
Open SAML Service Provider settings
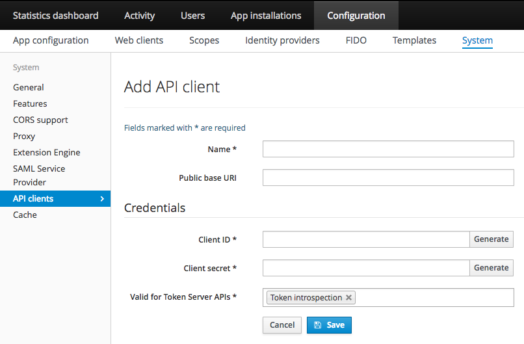point(39,176)
